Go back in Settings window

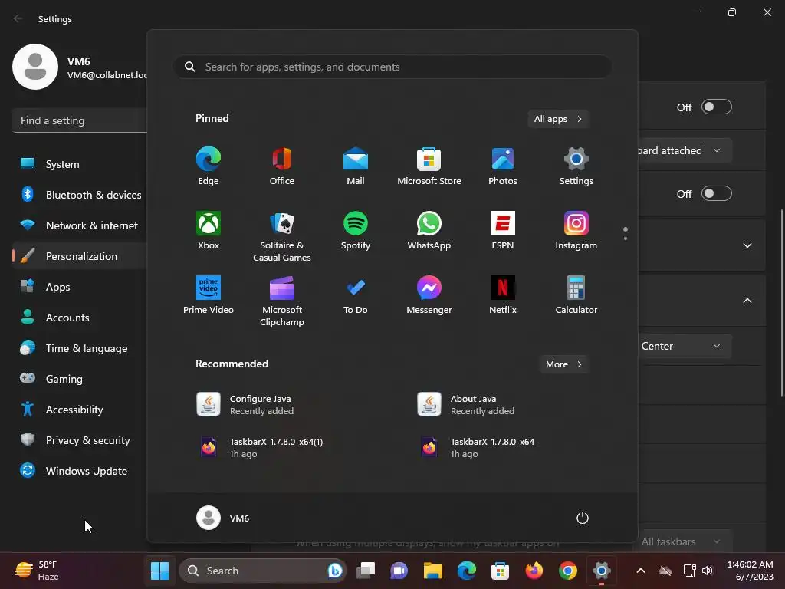18,18
